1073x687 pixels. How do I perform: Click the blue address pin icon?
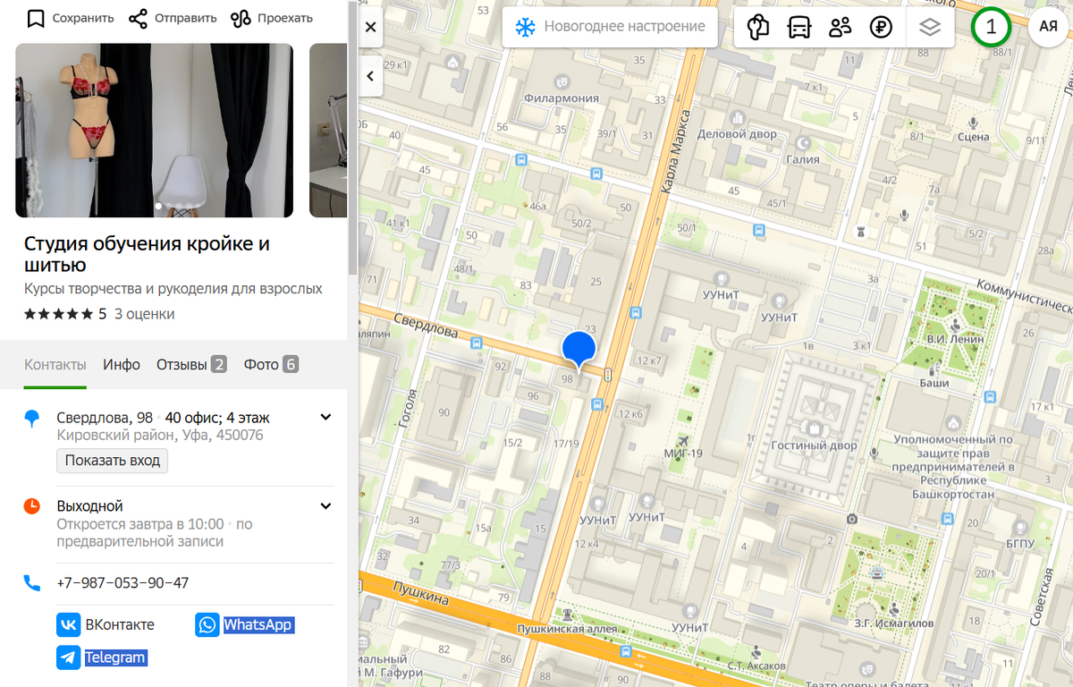tap(32, 418)
